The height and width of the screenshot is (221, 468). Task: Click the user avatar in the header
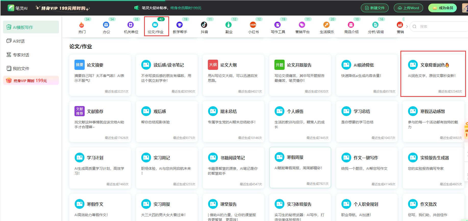[x=465, y=8]
